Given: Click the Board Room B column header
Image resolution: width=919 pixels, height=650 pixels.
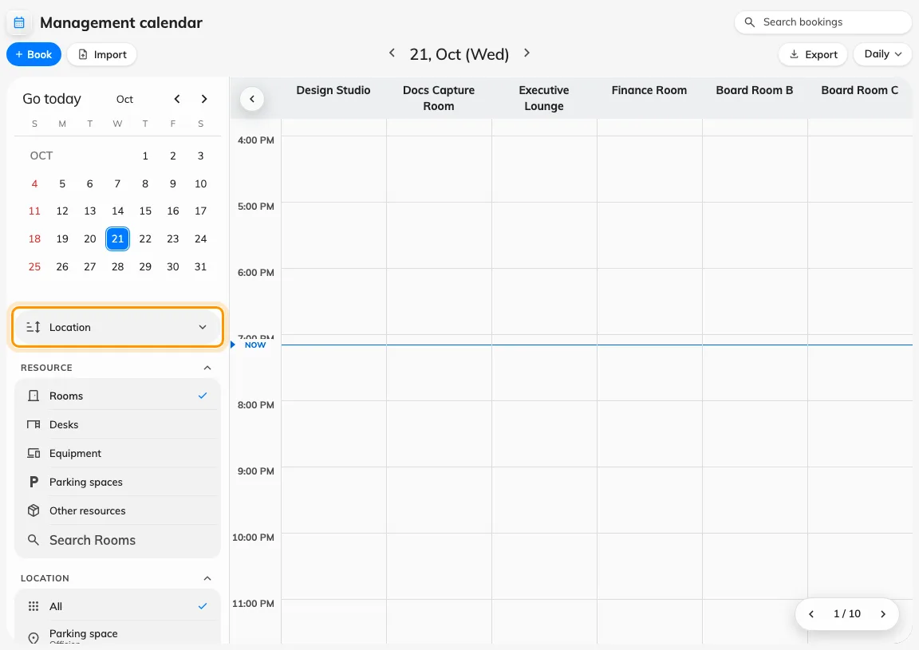Looking at the screenshot, I should pyautogui.click(x=755, y=90).
